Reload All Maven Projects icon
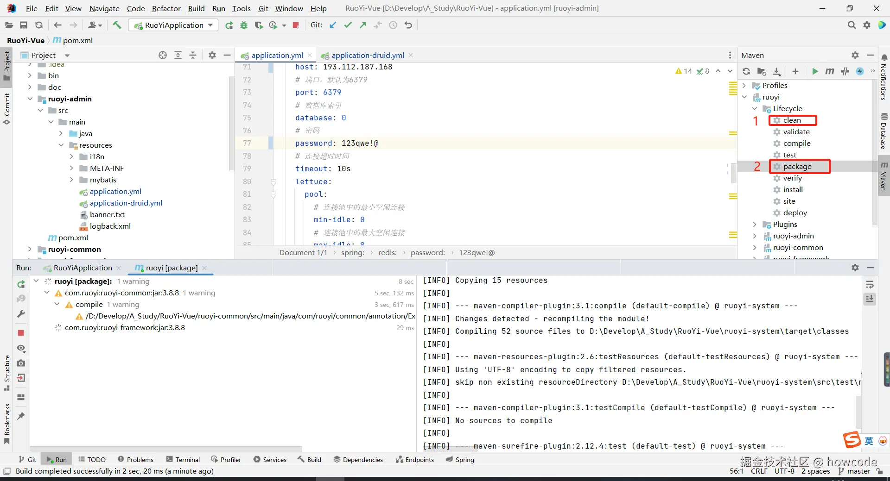This screenshot has height=481, width=890. pyautogui.click(x=746, y=71)
